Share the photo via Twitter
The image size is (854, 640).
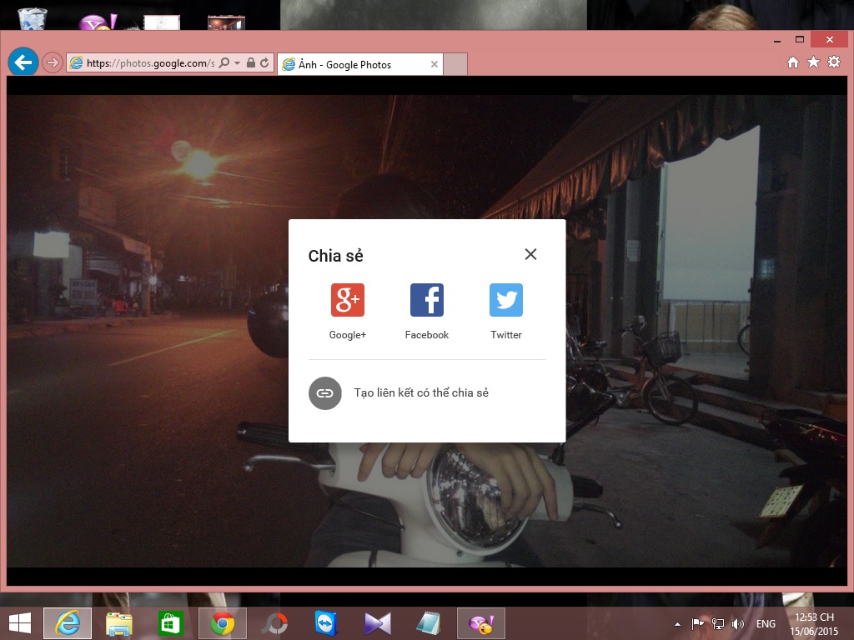(x=505, y=301)
